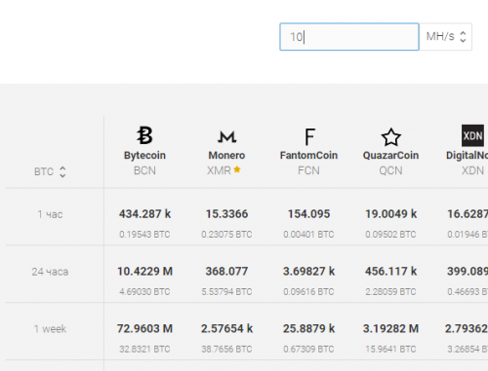Click the FCN ticker label
Viewport: 488px width, 371px height.
pyautogui.click(x=308, y=170)
